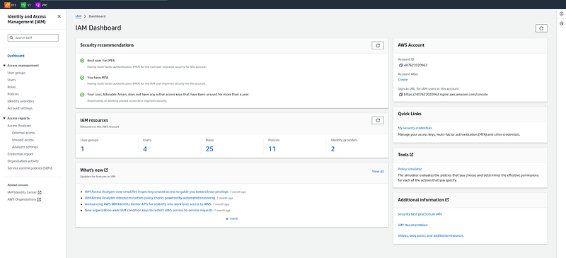Viewport: 566px width, 258px height.
Task: Open the Policies count 11
Action: pos(272,148)
